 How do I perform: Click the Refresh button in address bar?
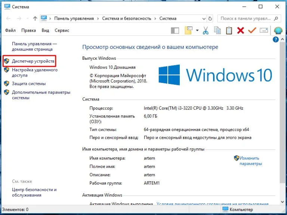[210, 19]
